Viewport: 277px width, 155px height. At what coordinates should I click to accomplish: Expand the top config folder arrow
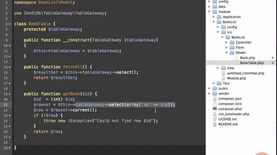point(209,2)
